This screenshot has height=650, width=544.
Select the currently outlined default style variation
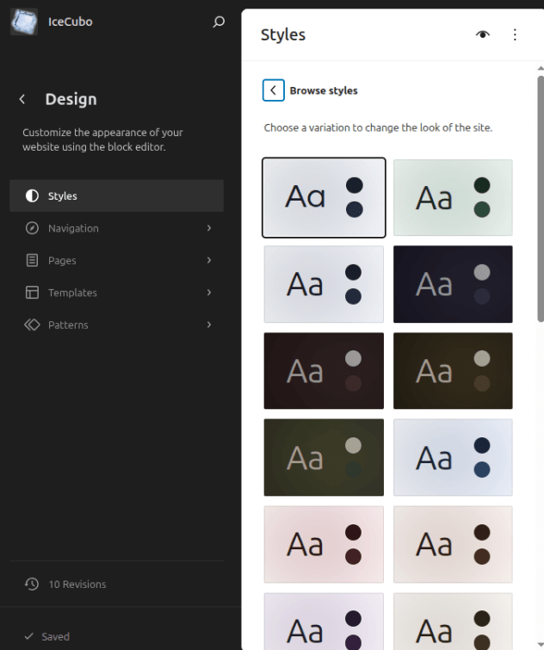[324, 197]
